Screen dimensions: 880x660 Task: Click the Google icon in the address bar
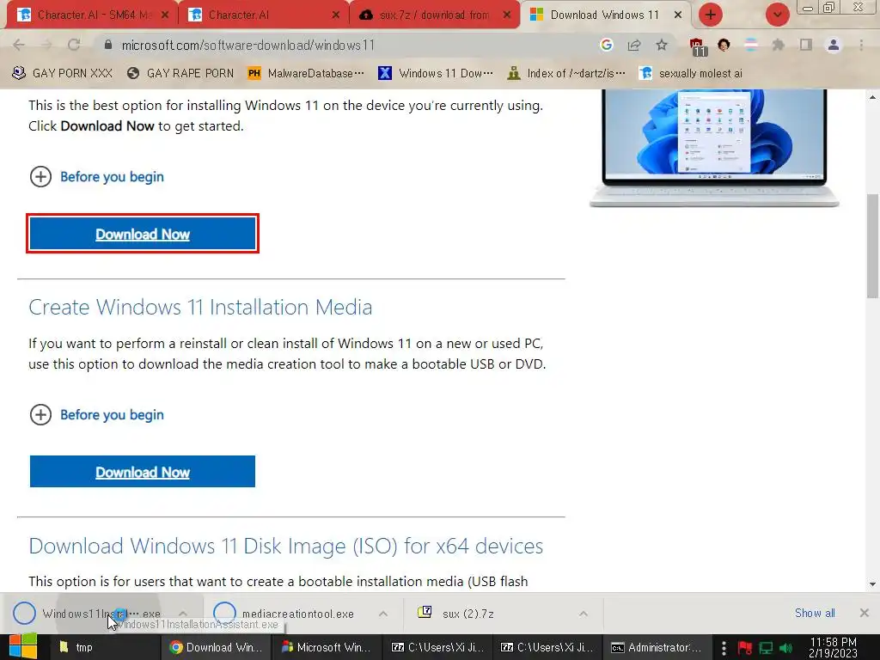click(x=606, y=45)
